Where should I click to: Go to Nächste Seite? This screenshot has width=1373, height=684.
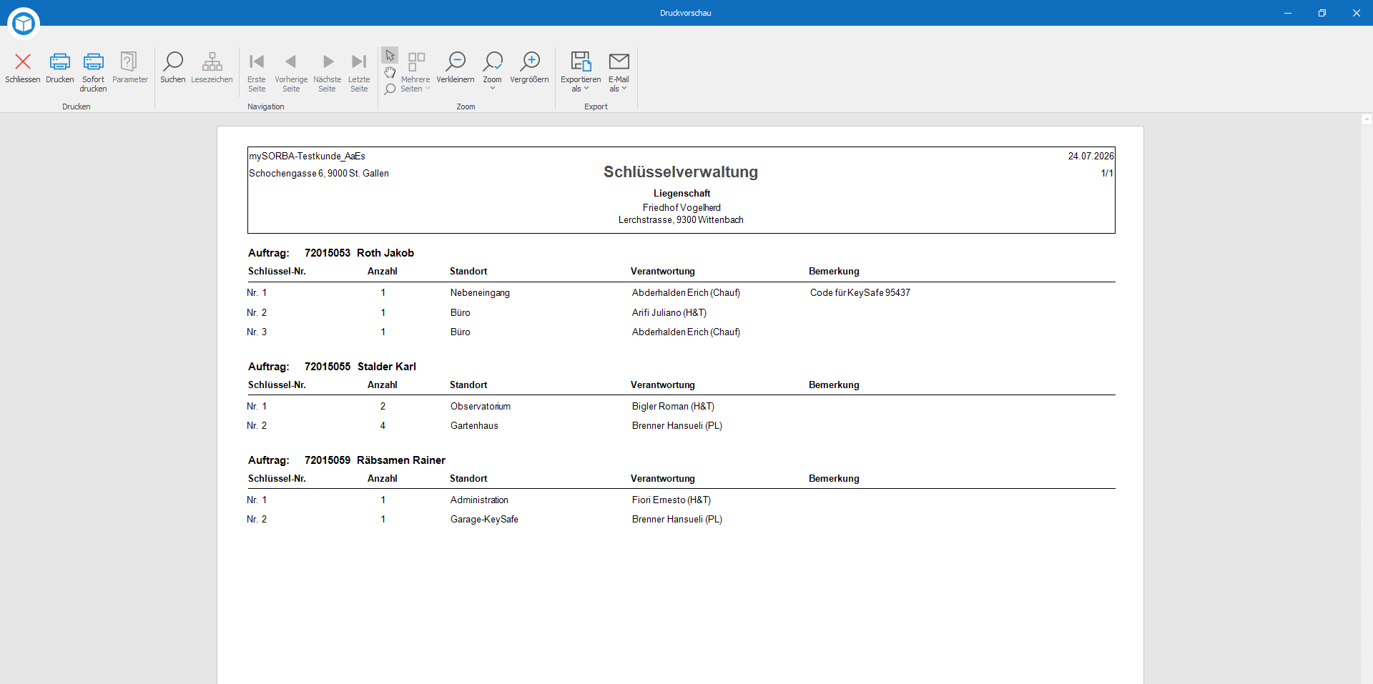(x=328, y=72)
